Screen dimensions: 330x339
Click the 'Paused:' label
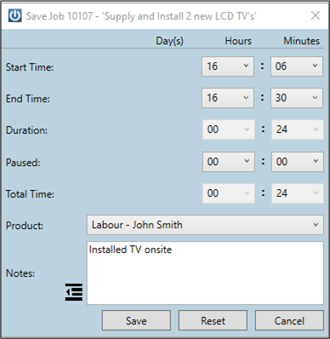(x=23, y=163)
